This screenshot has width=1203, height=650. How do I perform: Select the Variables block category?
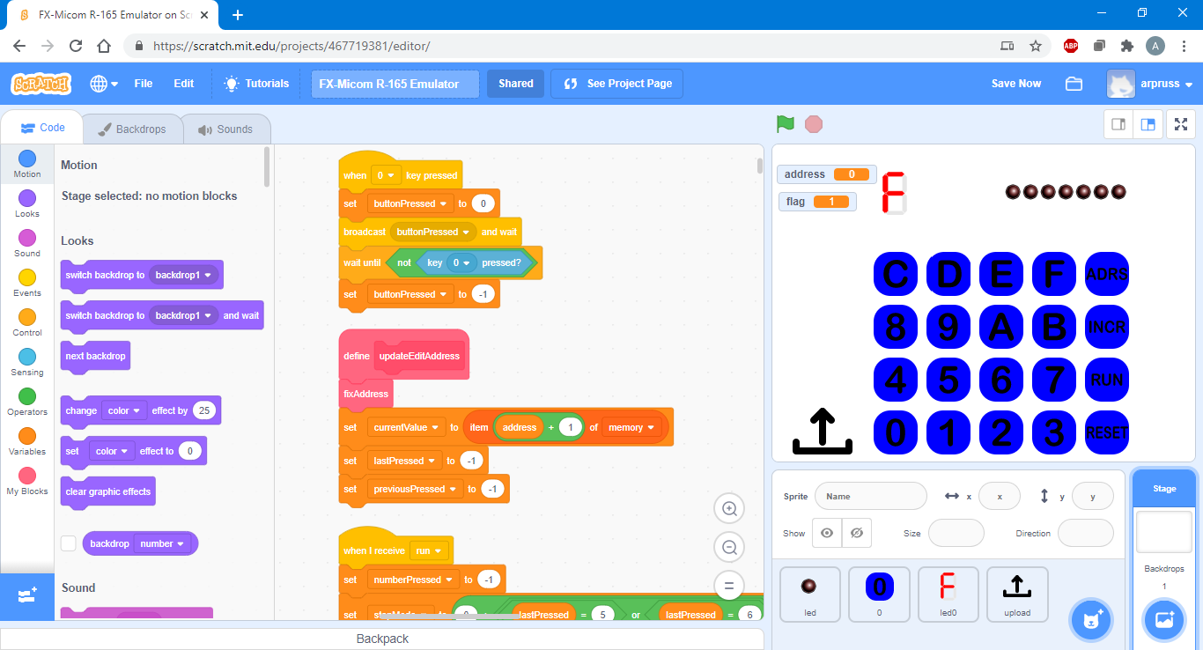pyautogui.click(x=27, y=441)
